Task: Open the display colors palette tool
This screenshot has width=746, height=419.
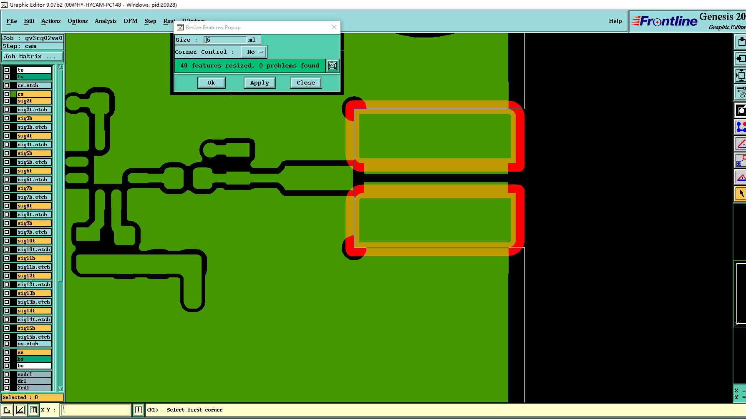Action: coord(741,92)
